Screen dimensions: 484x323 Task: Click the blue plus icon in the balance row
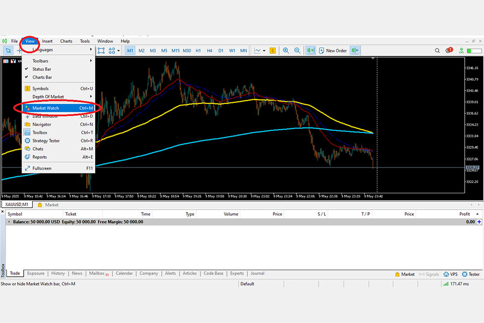tap(479, 222)
